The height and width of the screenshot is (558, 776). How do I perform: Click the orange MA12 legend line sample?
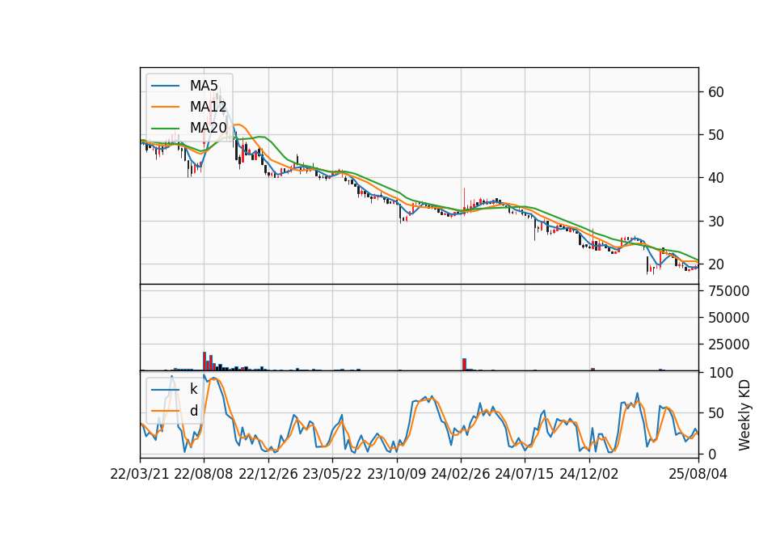click(x=165, y=107)
